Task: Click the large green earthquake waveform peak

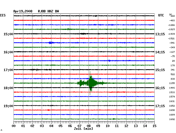Action: 90,83
